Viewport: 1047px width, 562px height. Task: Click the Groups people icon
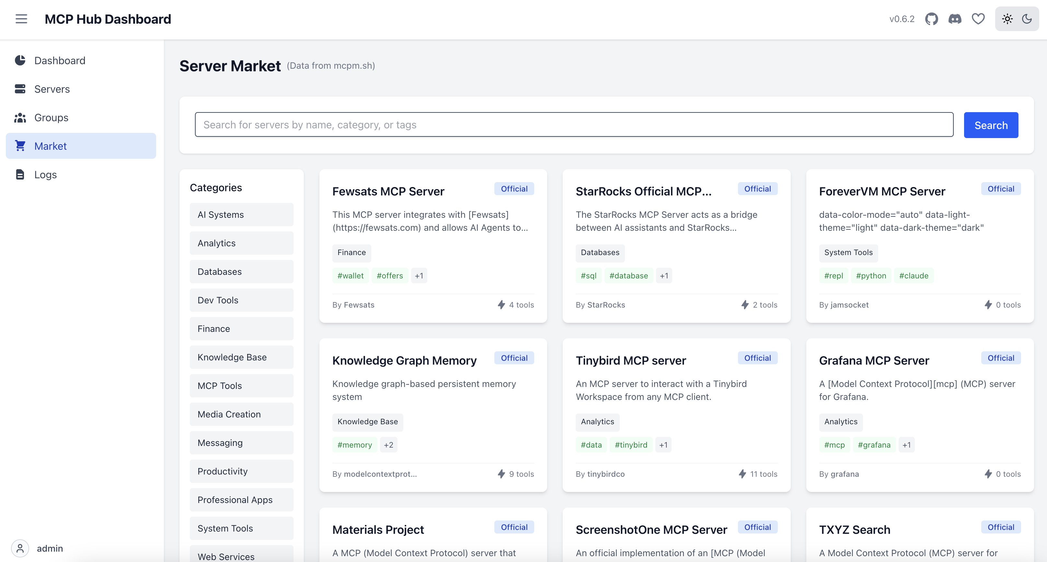[20, 118]
